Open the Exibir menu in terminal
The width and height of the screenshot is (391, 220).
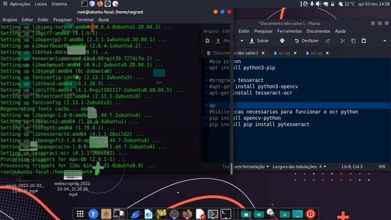point(43,20)
